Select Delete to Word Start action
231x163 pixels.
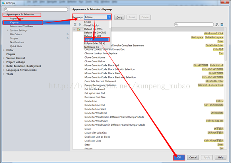(96, 121)
